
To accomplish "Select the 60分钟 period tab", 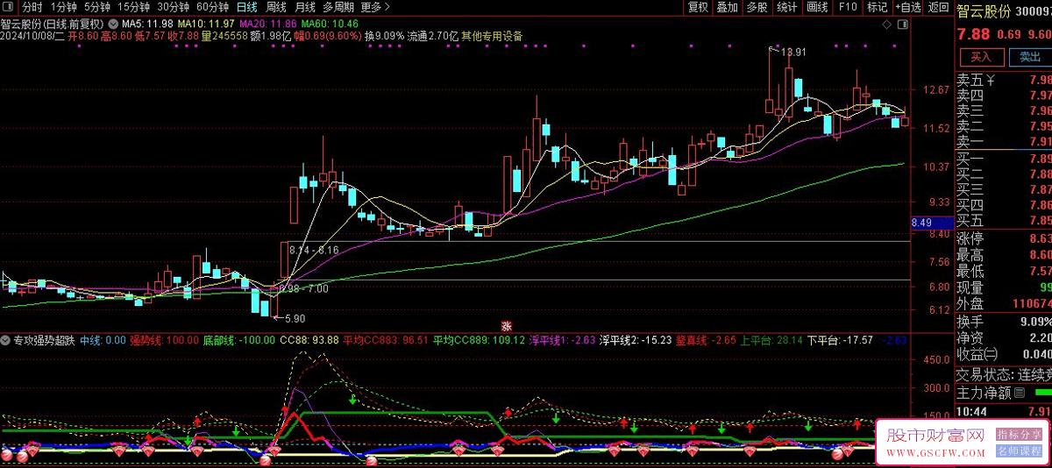I will click(213, 7).
